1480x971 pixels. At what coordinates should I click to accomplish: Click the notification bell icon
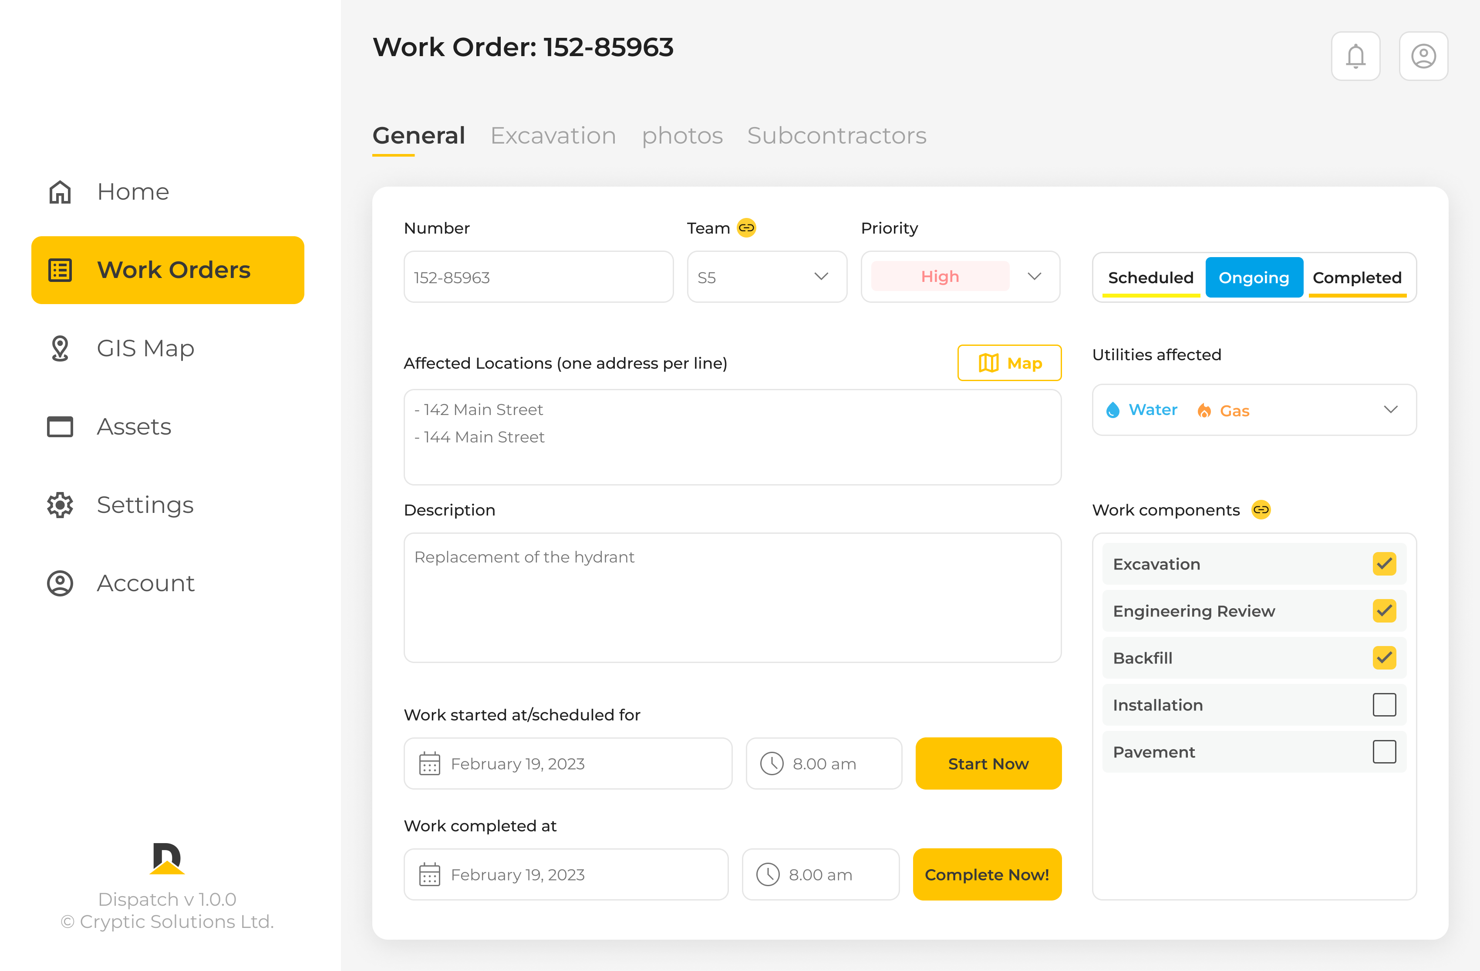tap(1355, 56)
